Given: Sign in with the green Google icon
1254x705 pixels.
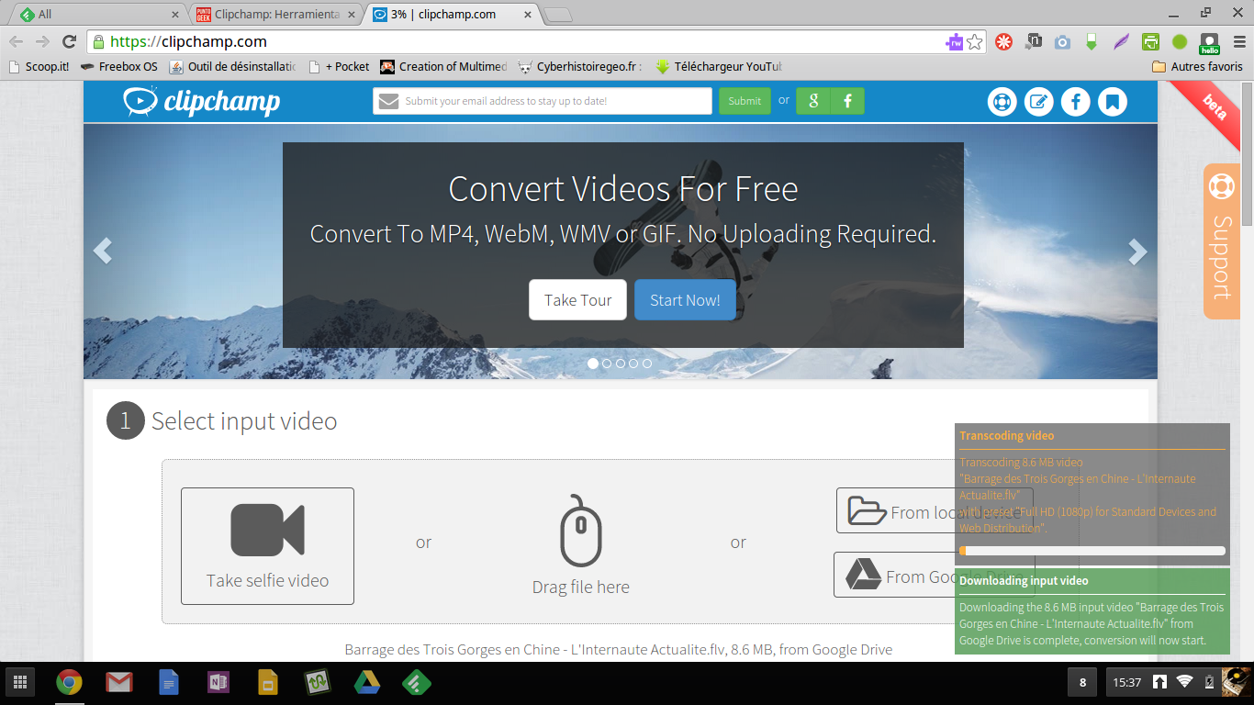Looking at the screenshot, I should pos(813,101).
